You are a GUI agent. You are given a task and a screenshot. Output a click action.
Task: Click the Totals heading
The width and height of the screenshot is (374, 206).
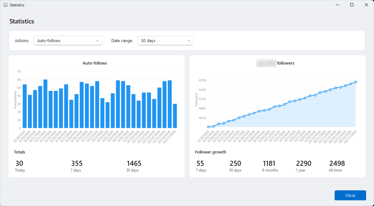19,152
